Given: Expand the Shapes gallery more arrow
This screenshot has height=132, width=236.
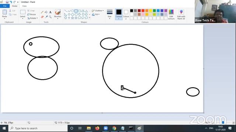Looking at the screenshot, I should click(90, 18).
